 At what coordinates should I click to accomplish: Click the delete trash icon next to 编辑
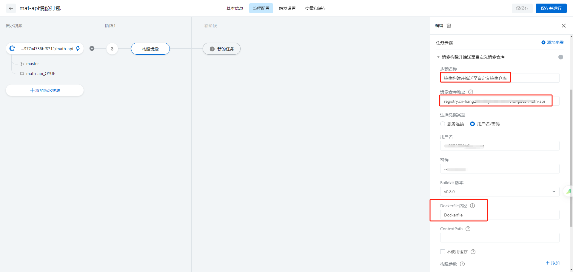click(449, 26)
